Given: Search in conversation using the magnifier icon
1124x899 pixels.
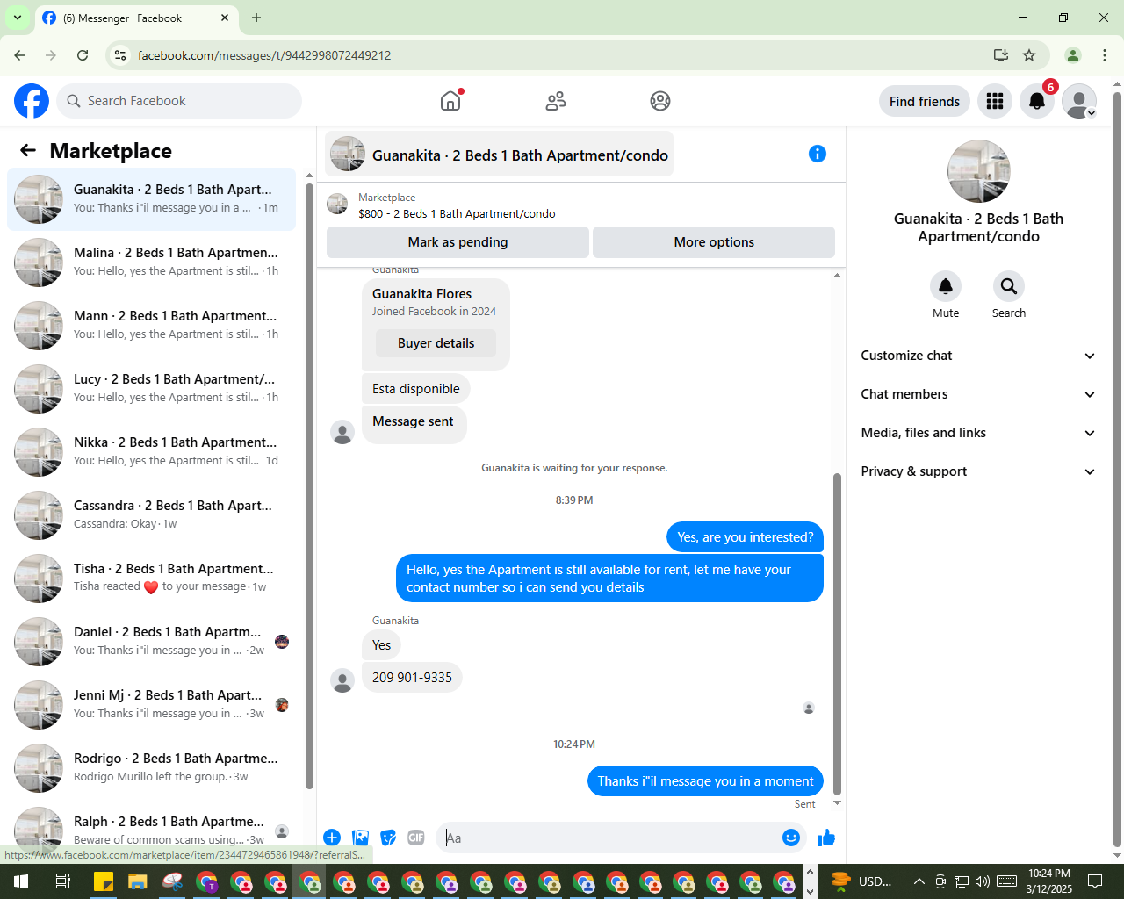Looking at the screenshot, I should pyautogui.click(x=1009, y=286).
